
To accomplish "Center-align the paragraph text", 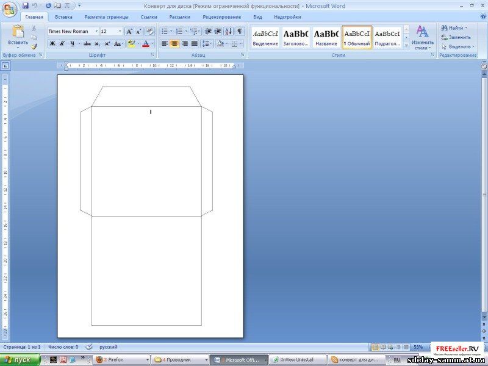I will coord(174,43).
